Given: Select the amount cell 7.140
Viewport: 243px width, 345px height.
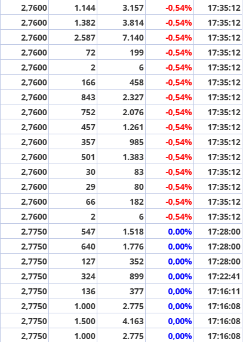Looking at the screenshot, I should point(121,38).
